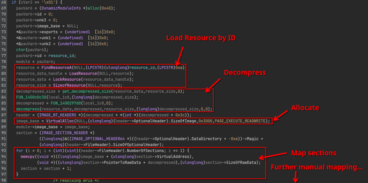Click the 'Map sections' annotation label
Viewport: 368px width, 183px height.
314,153
